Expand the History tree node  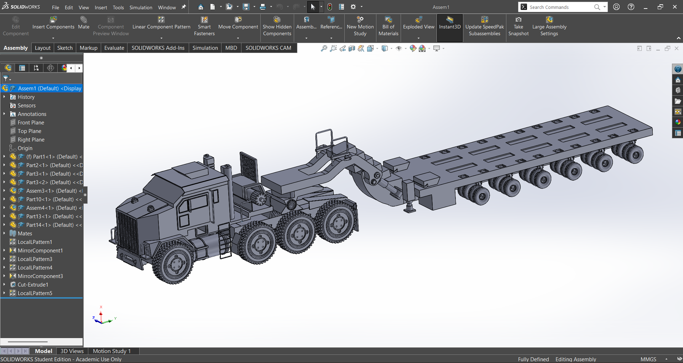pos(4,97)
